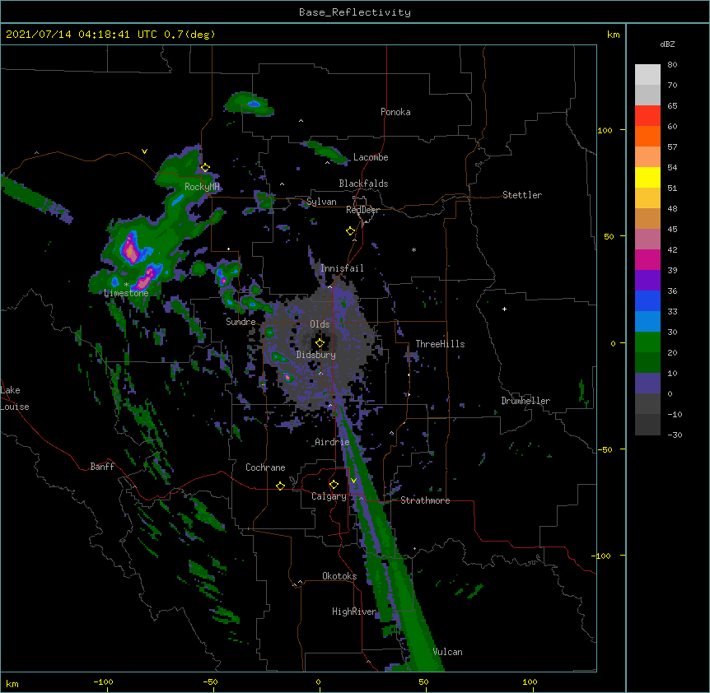Click the Sylvan label
Screen dimensions: 710x693
321,202
